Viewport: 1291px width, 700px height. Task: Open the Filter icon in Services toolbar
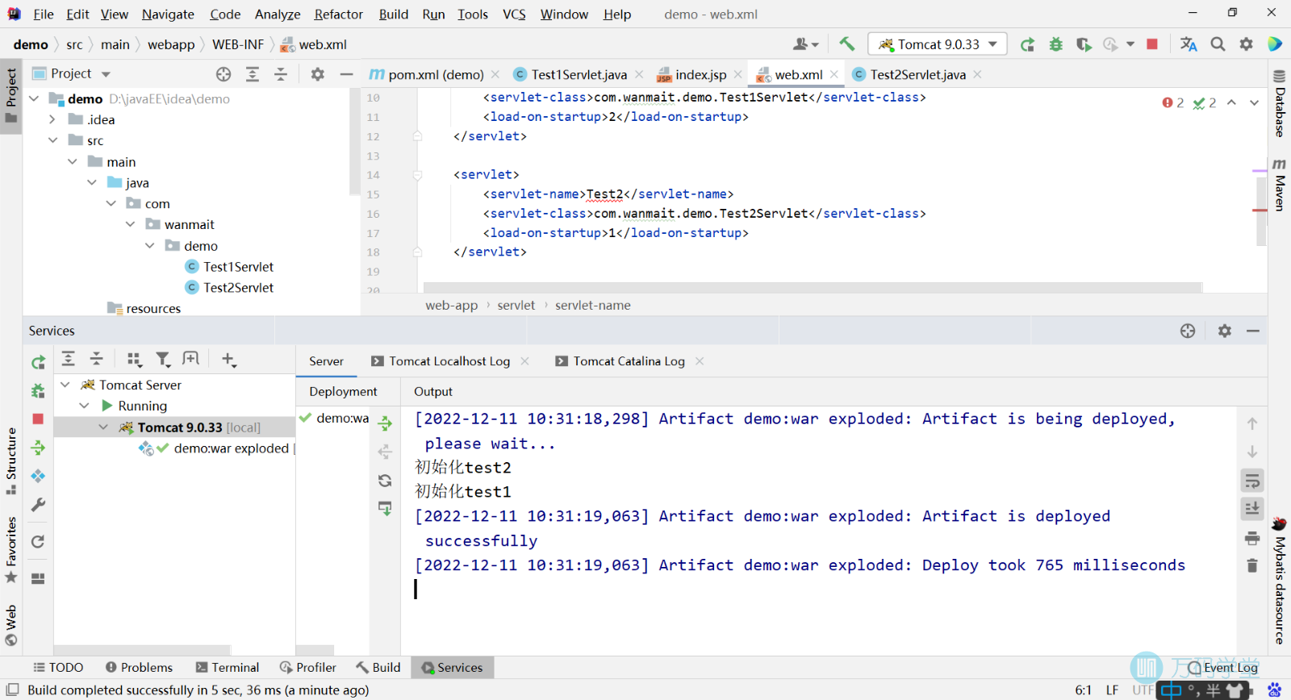pyautogui.click(x=163, y=359)
